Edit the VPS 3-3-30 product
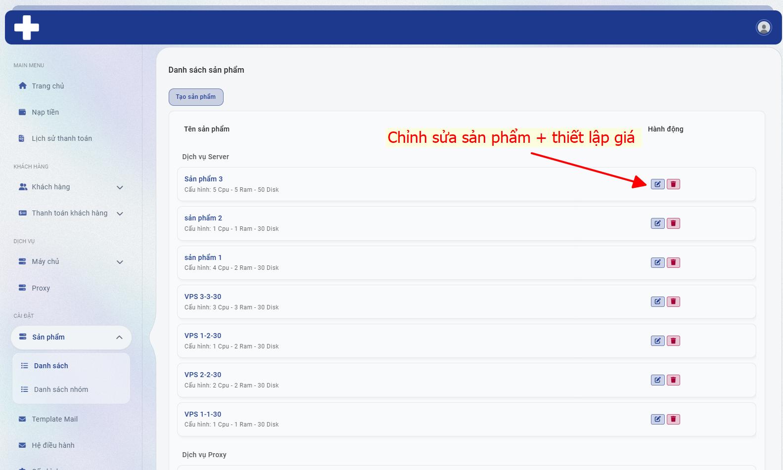 pos(657,301)
